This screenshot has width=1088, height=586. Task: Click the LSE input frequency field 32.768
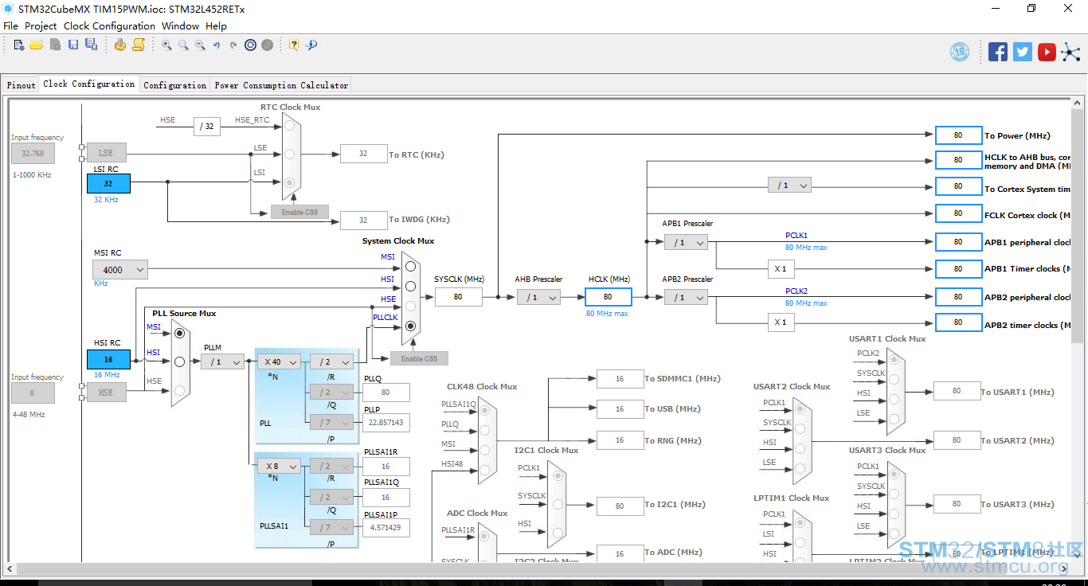pos(33,153)
